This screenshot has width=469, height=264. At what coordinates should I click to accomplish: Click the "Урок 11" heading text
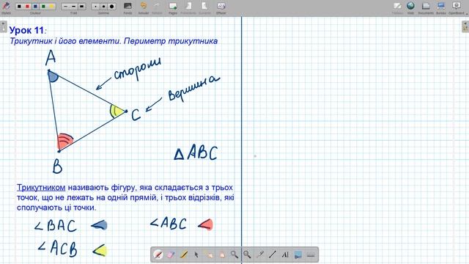tap(26, 30)
